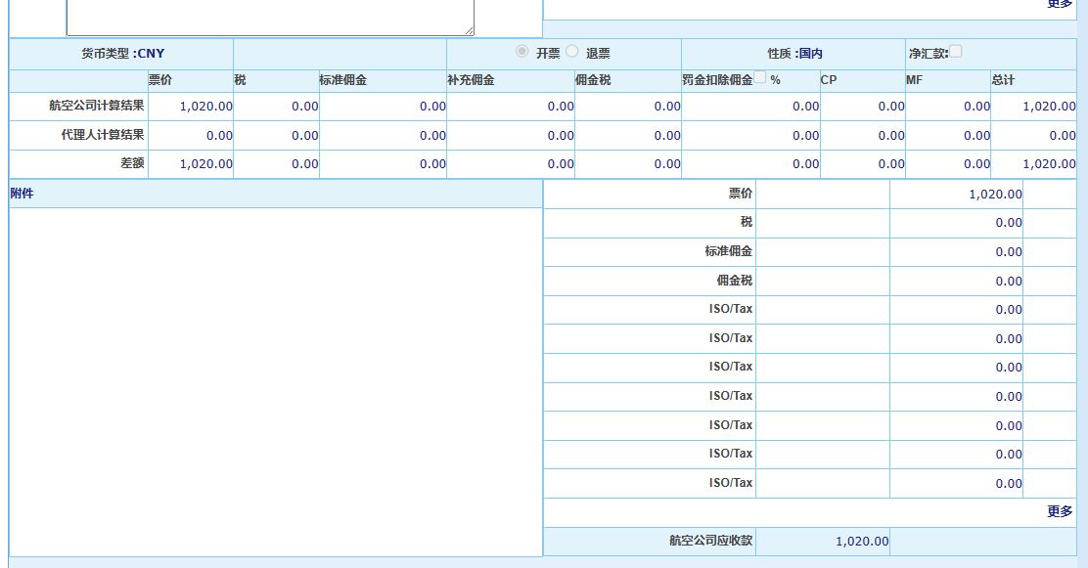1088x568 pixels.
Task: Select the 开票 radio button
Action: 522,52
